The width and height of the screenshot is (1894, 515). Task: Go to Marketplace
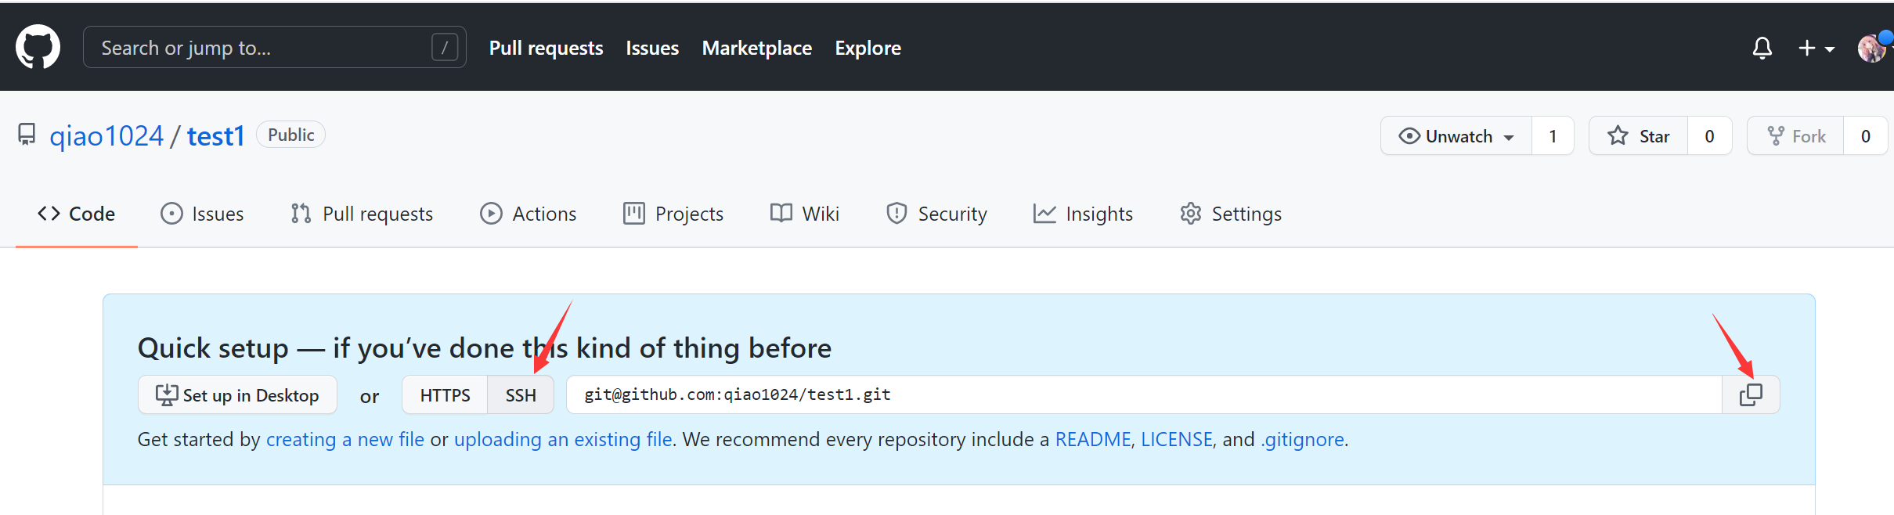757,48
